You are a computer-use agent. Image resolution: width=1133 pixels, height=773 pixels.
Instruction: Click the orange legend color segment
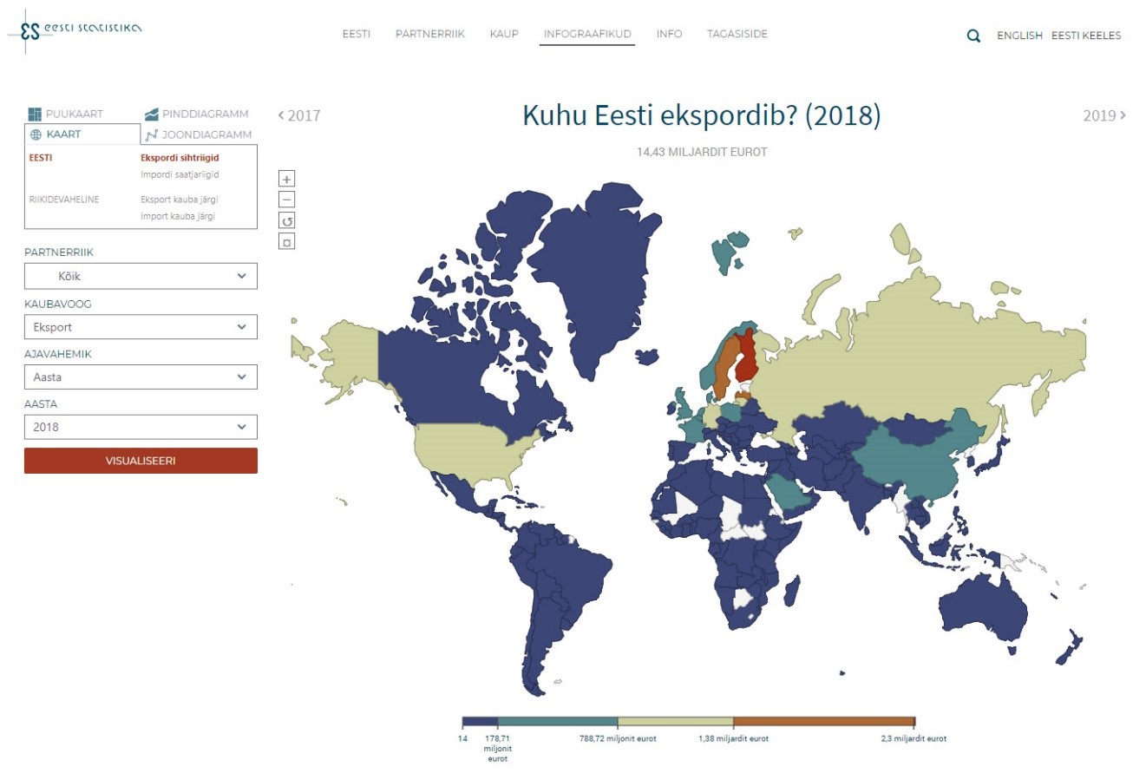coord(824,722)
